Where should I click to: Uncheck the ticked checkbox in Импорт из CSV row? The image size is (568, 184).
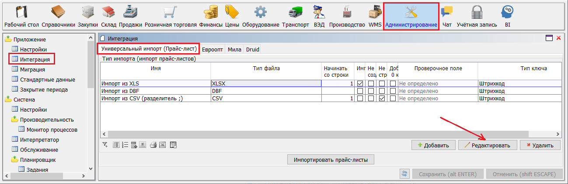tap(382, 99)
